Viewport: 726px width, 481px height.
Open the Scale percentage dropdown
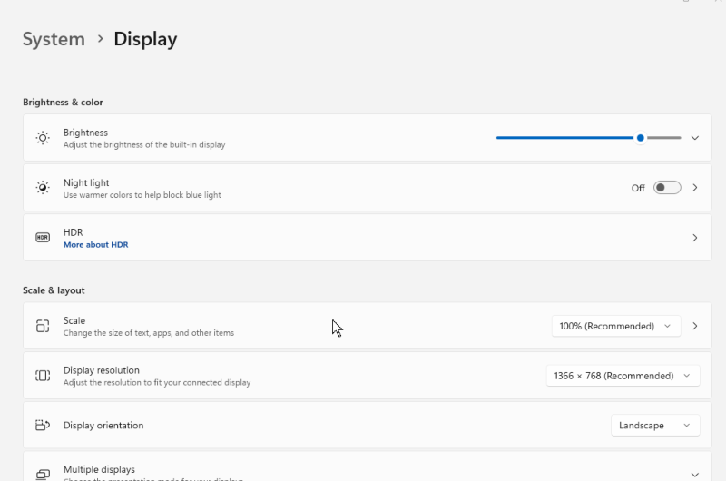click(616, 326)
